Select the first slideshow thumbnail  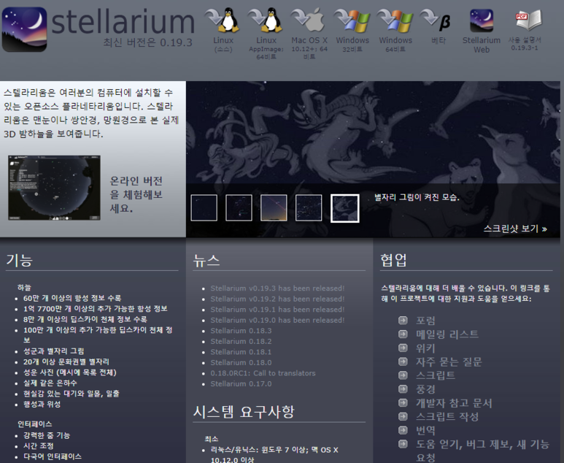click(x=204, y=207)
